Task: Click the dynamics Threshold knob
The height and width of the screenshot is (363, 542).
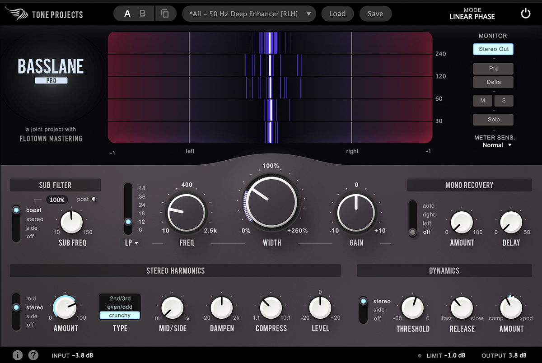Action: (x=413, y=308)
